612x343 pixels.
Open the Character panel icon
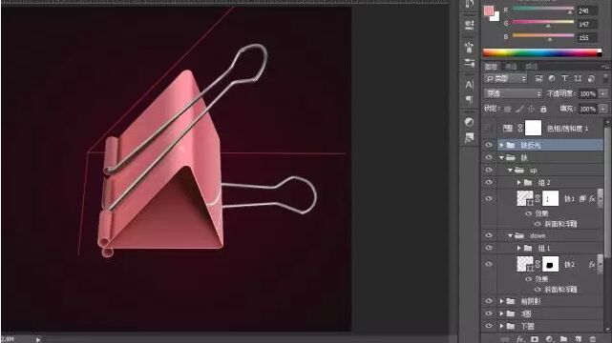point(469,85)
